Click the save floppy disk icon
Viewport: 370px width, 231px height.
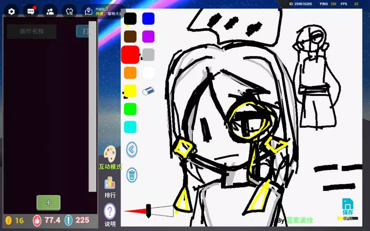tap(348, 204)
